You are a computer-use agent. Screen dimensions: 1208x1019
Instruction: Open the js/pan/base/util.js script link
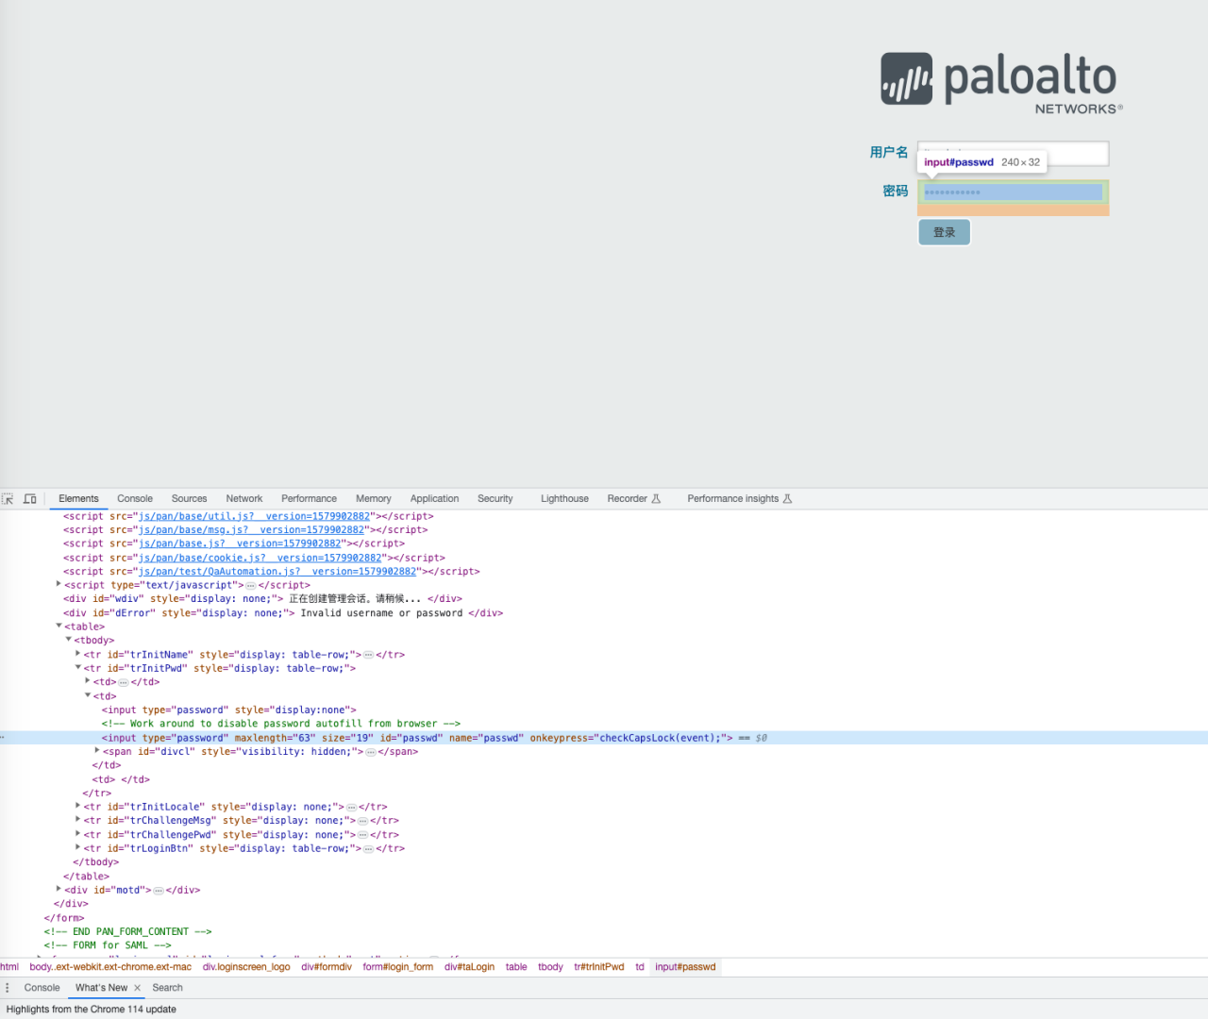click(x=254, y=516)
